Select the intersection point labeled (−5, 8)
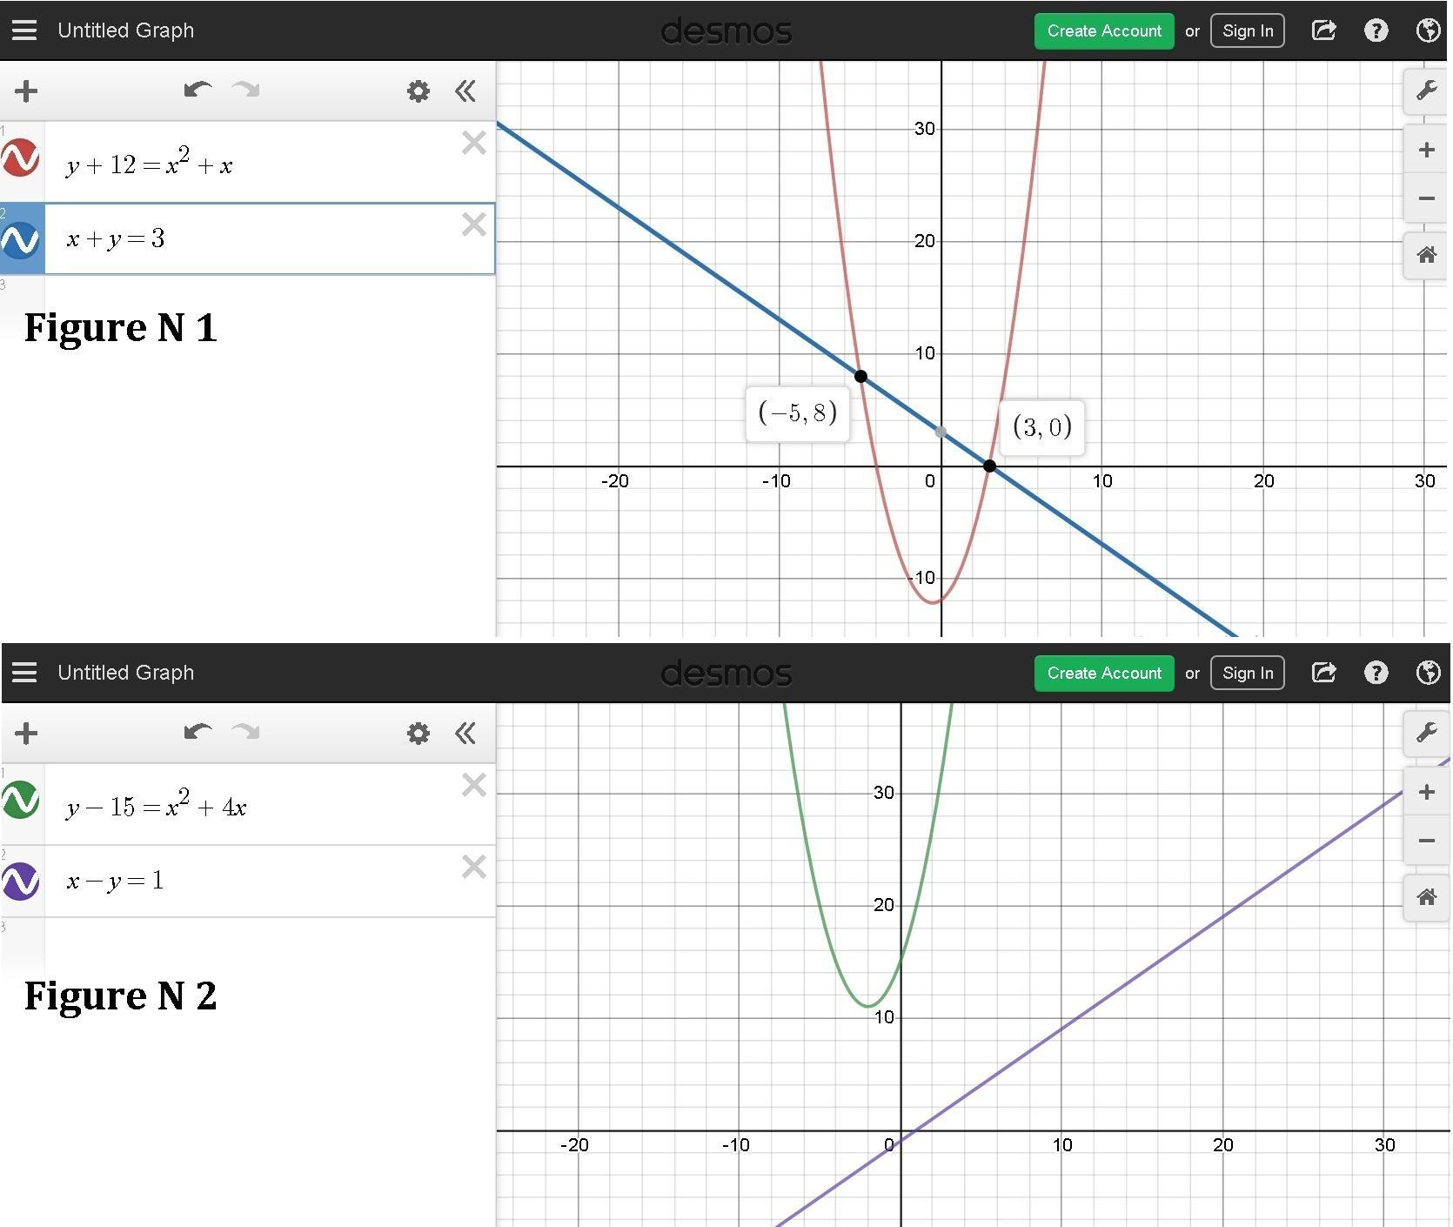 click(860, 376)
